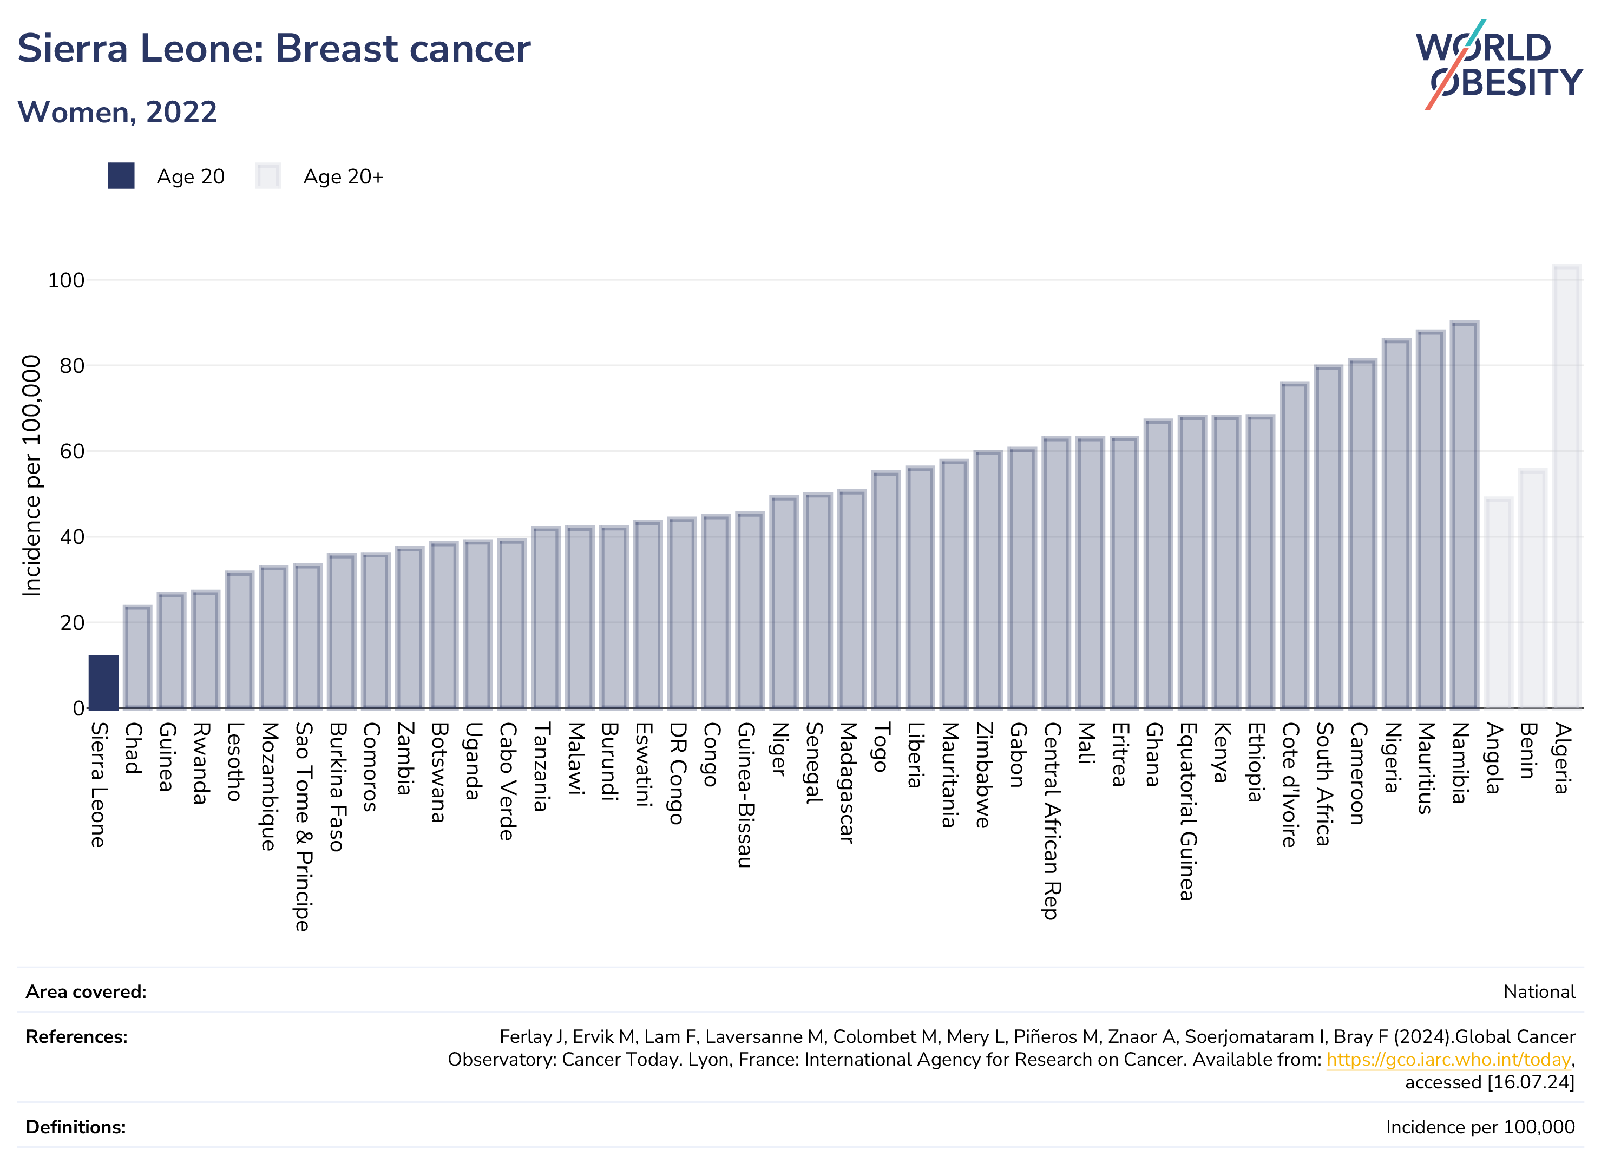
Task: Click the Namibia bar
Action: [1464, 515]
